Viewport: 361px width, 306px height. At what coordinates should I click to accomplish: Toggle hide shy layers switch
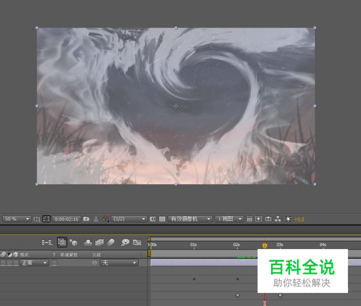[88, 242]
